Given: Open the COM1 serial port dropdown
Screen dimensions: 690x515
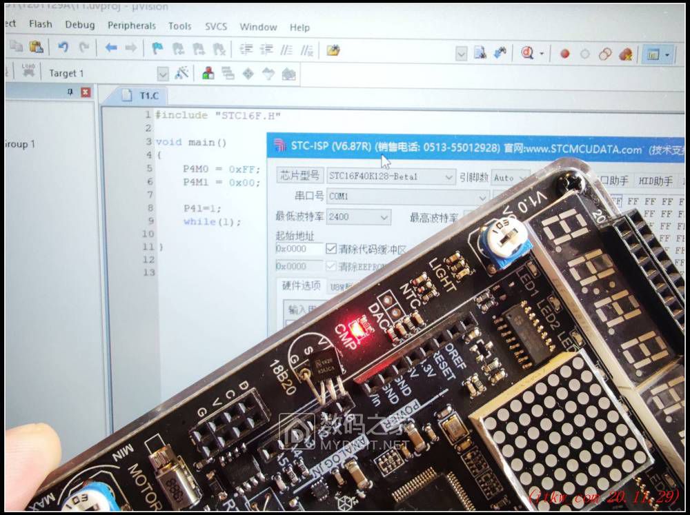Looking at the screenshot, I should click(482, 198).
